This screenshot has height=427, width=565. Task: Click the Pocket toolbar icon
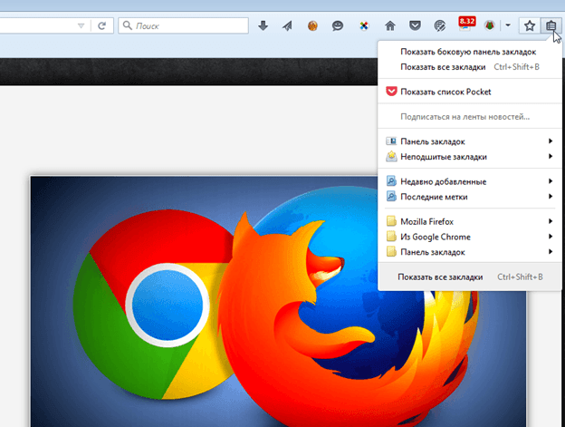[x=415, y=25]
